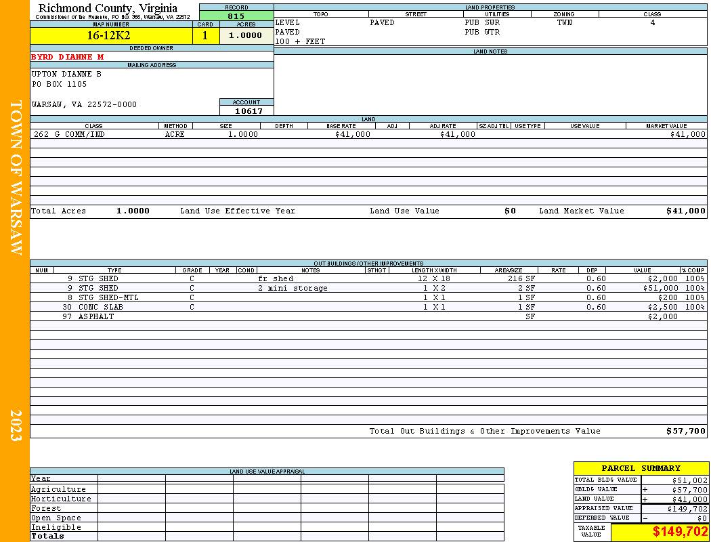Click utilities value PUB SWR
Image resolution: width=711 pixels, height=542 pixels.
tap(482, 22)
